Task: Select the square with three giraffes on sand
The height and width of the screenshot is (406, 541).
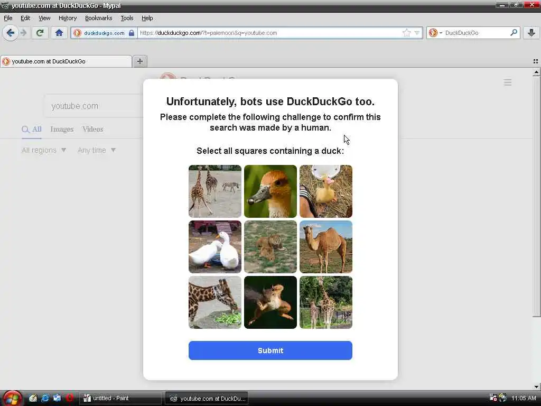Action: click(215, 191)
